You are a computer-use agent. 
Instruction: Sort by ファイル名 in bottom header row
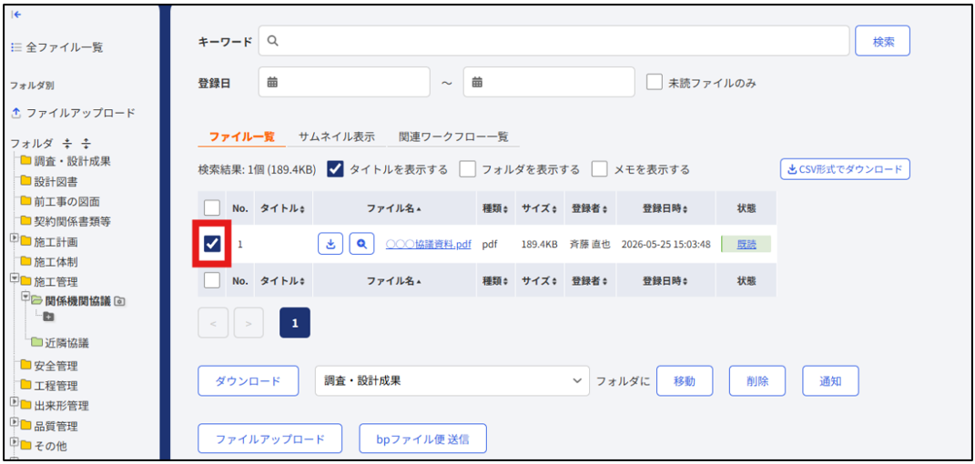pyautogui.click(x=394, y=281)
